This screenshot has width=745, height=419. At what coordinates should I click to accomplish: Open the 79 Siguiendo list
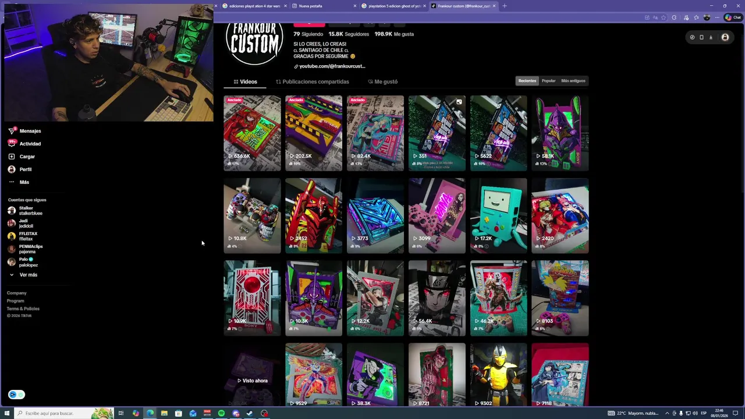[x=308, y=34]
